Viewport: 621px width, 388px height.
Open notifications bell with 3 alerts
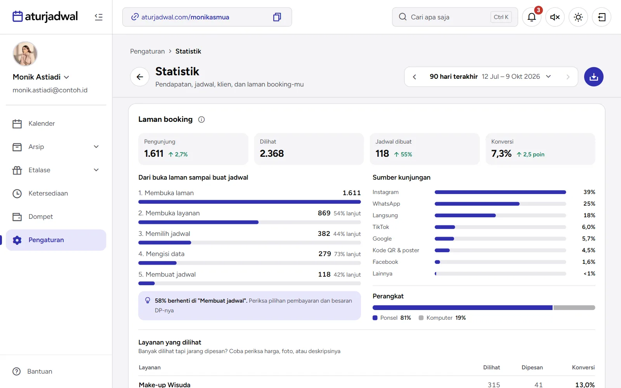coord(532,17)
